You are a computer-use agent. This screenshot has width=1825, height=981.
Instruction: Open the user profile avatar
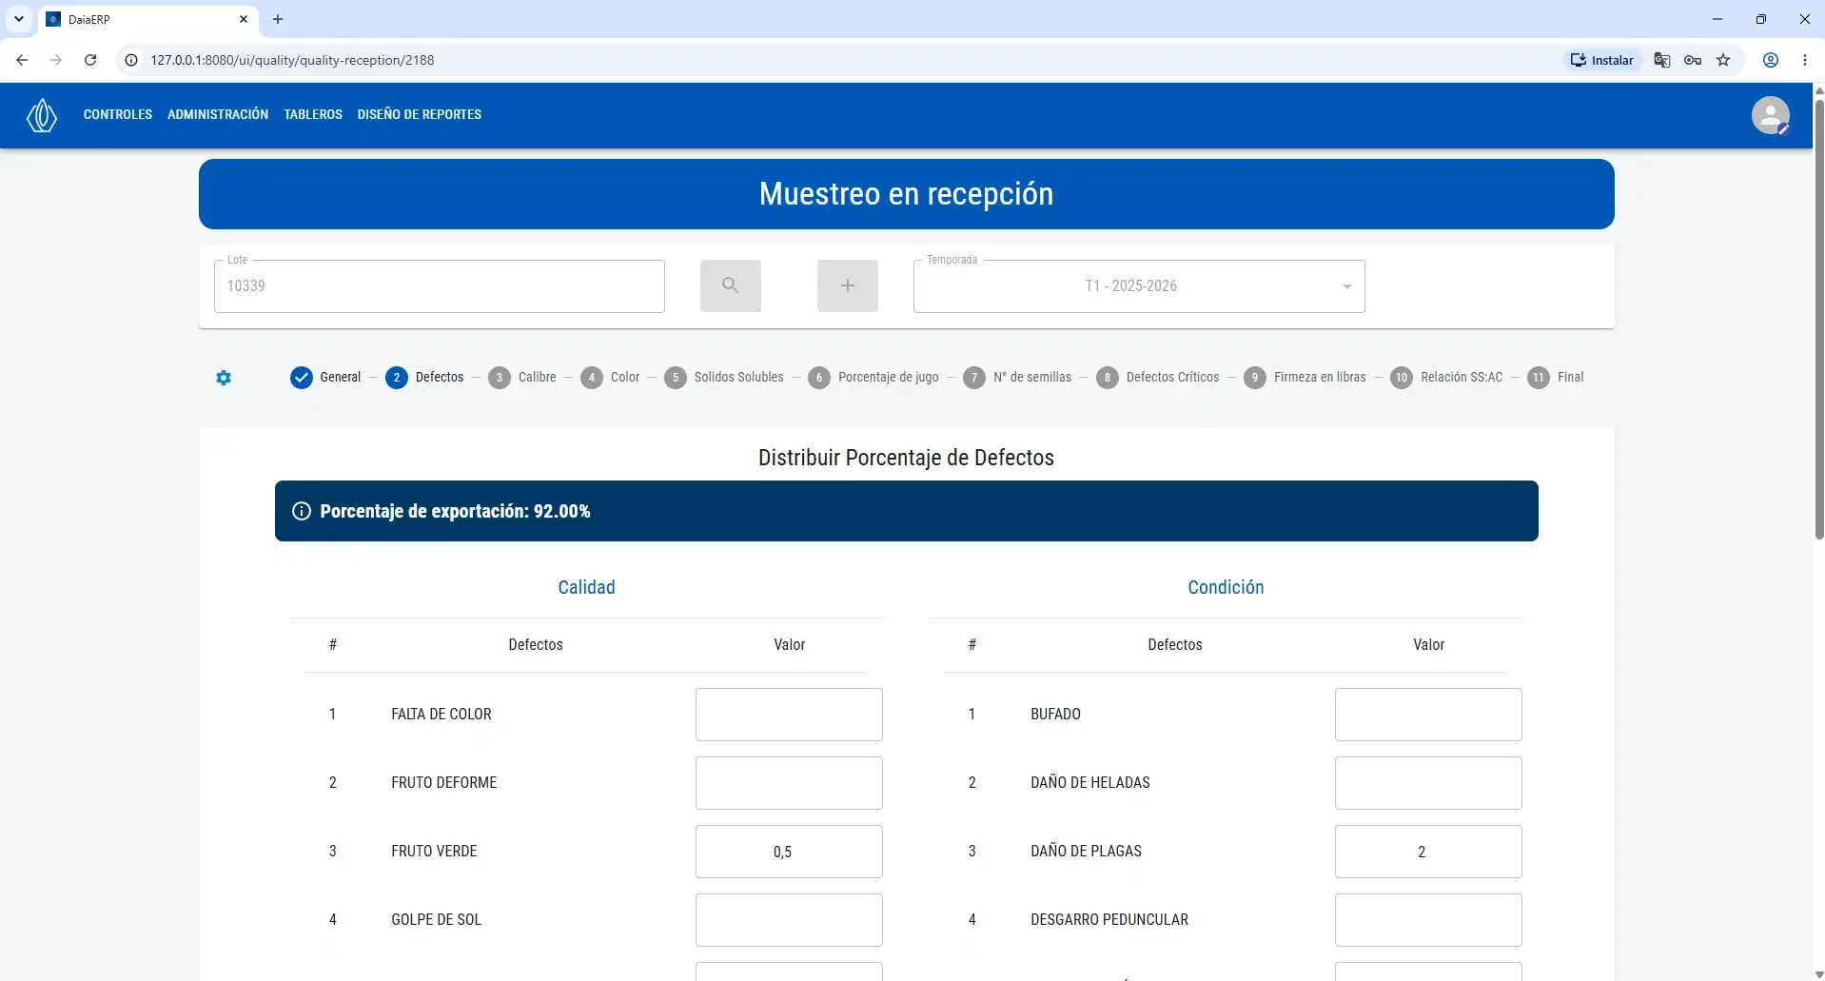(x=1770, y=115)
